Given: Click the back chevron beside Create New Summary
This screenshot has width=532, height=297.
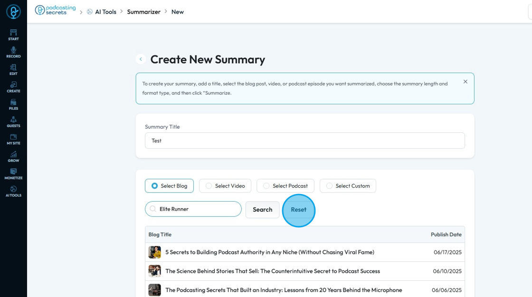Looking at the screenshot, I should tap(141, 59).
